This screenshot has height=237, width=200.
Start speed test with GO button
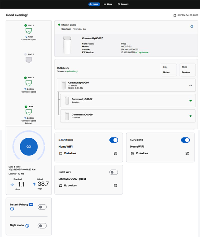[x=29, y=147]
